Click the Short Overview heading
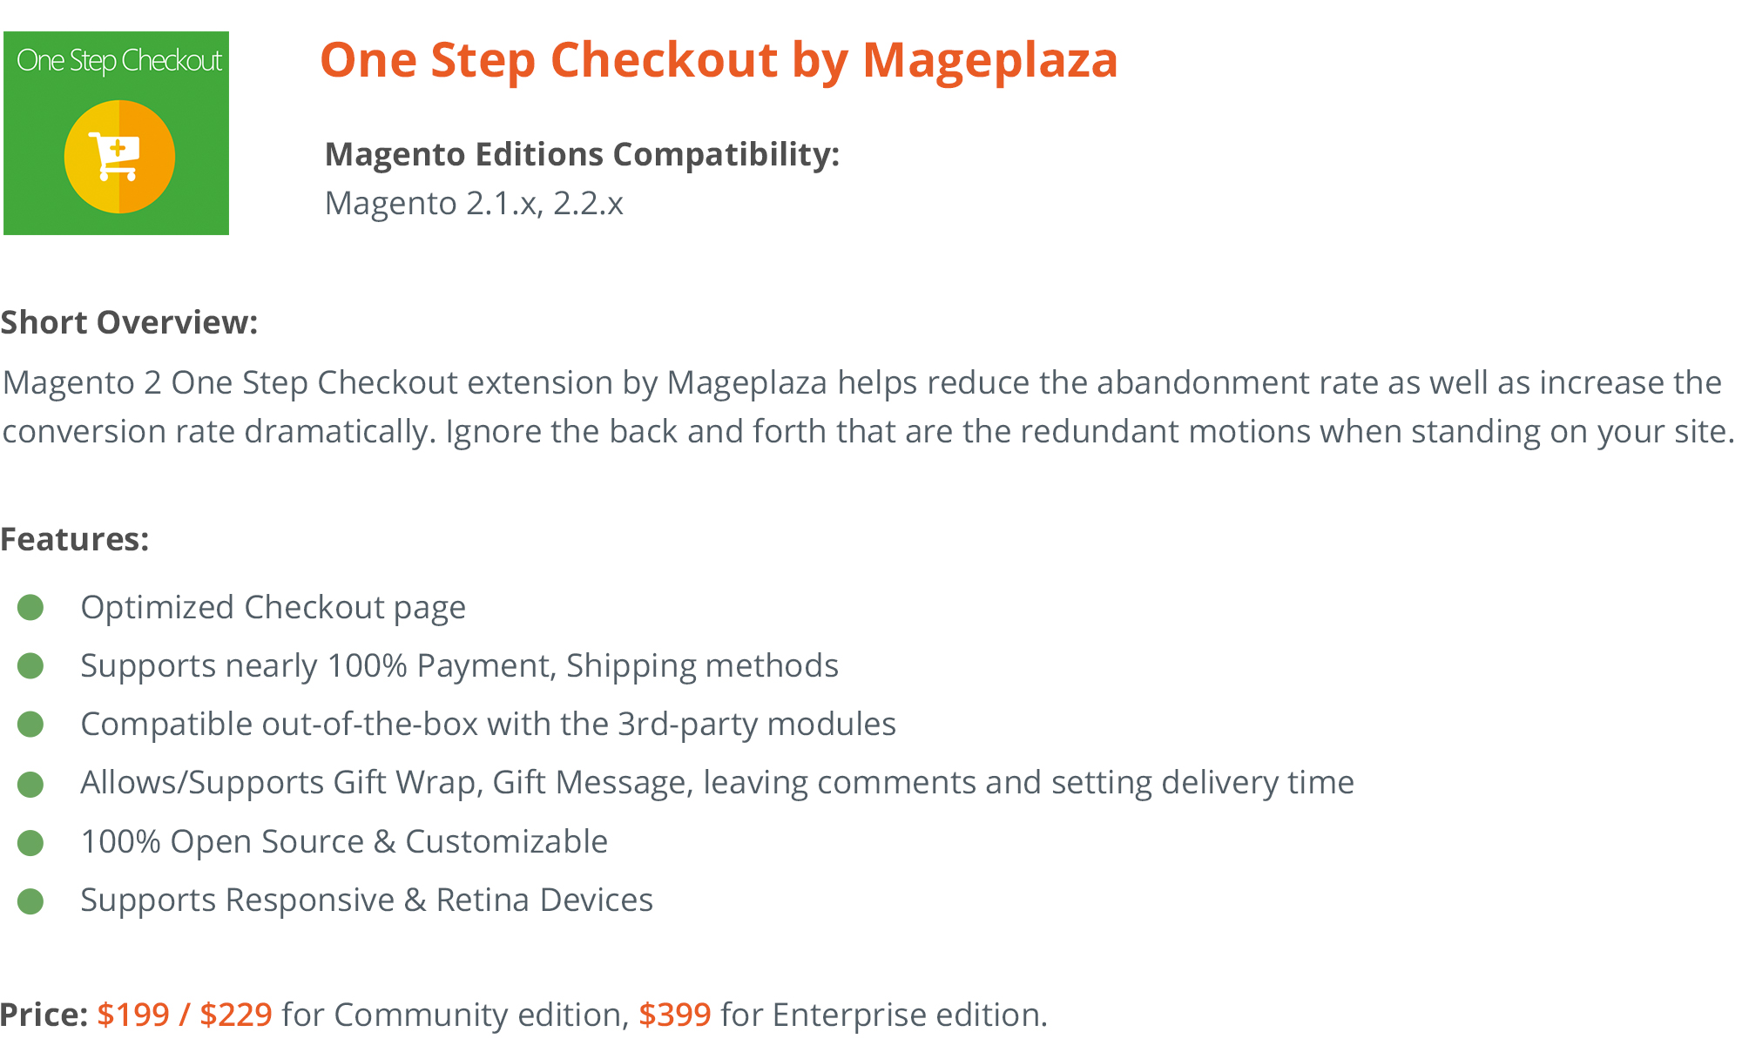1742x1059 pixels. click(129, 323)
